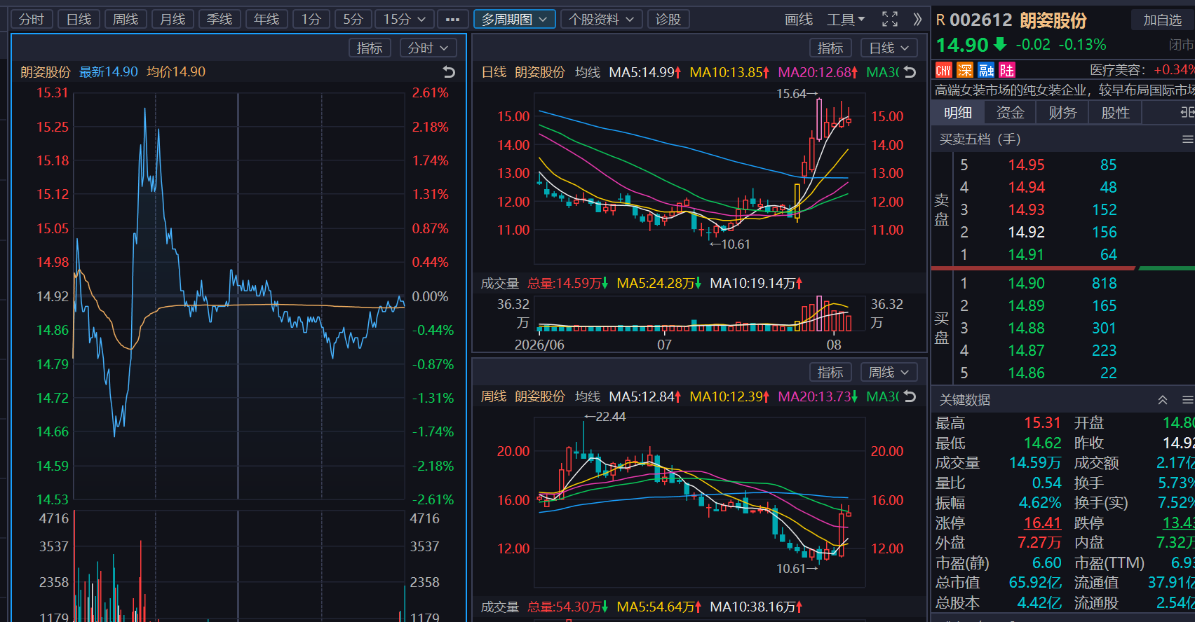Image resolution: width=1195 pixels, height=622 pixels.
Task: Reset the weekly chart with undo icon
Action: click(x=910, y=396)
